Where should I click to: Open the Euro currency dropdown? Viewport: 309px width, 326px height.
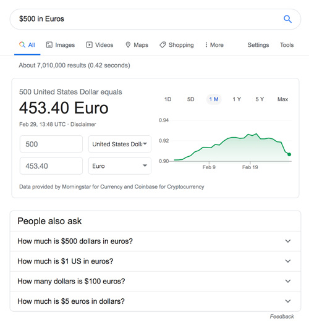point(120,166)
